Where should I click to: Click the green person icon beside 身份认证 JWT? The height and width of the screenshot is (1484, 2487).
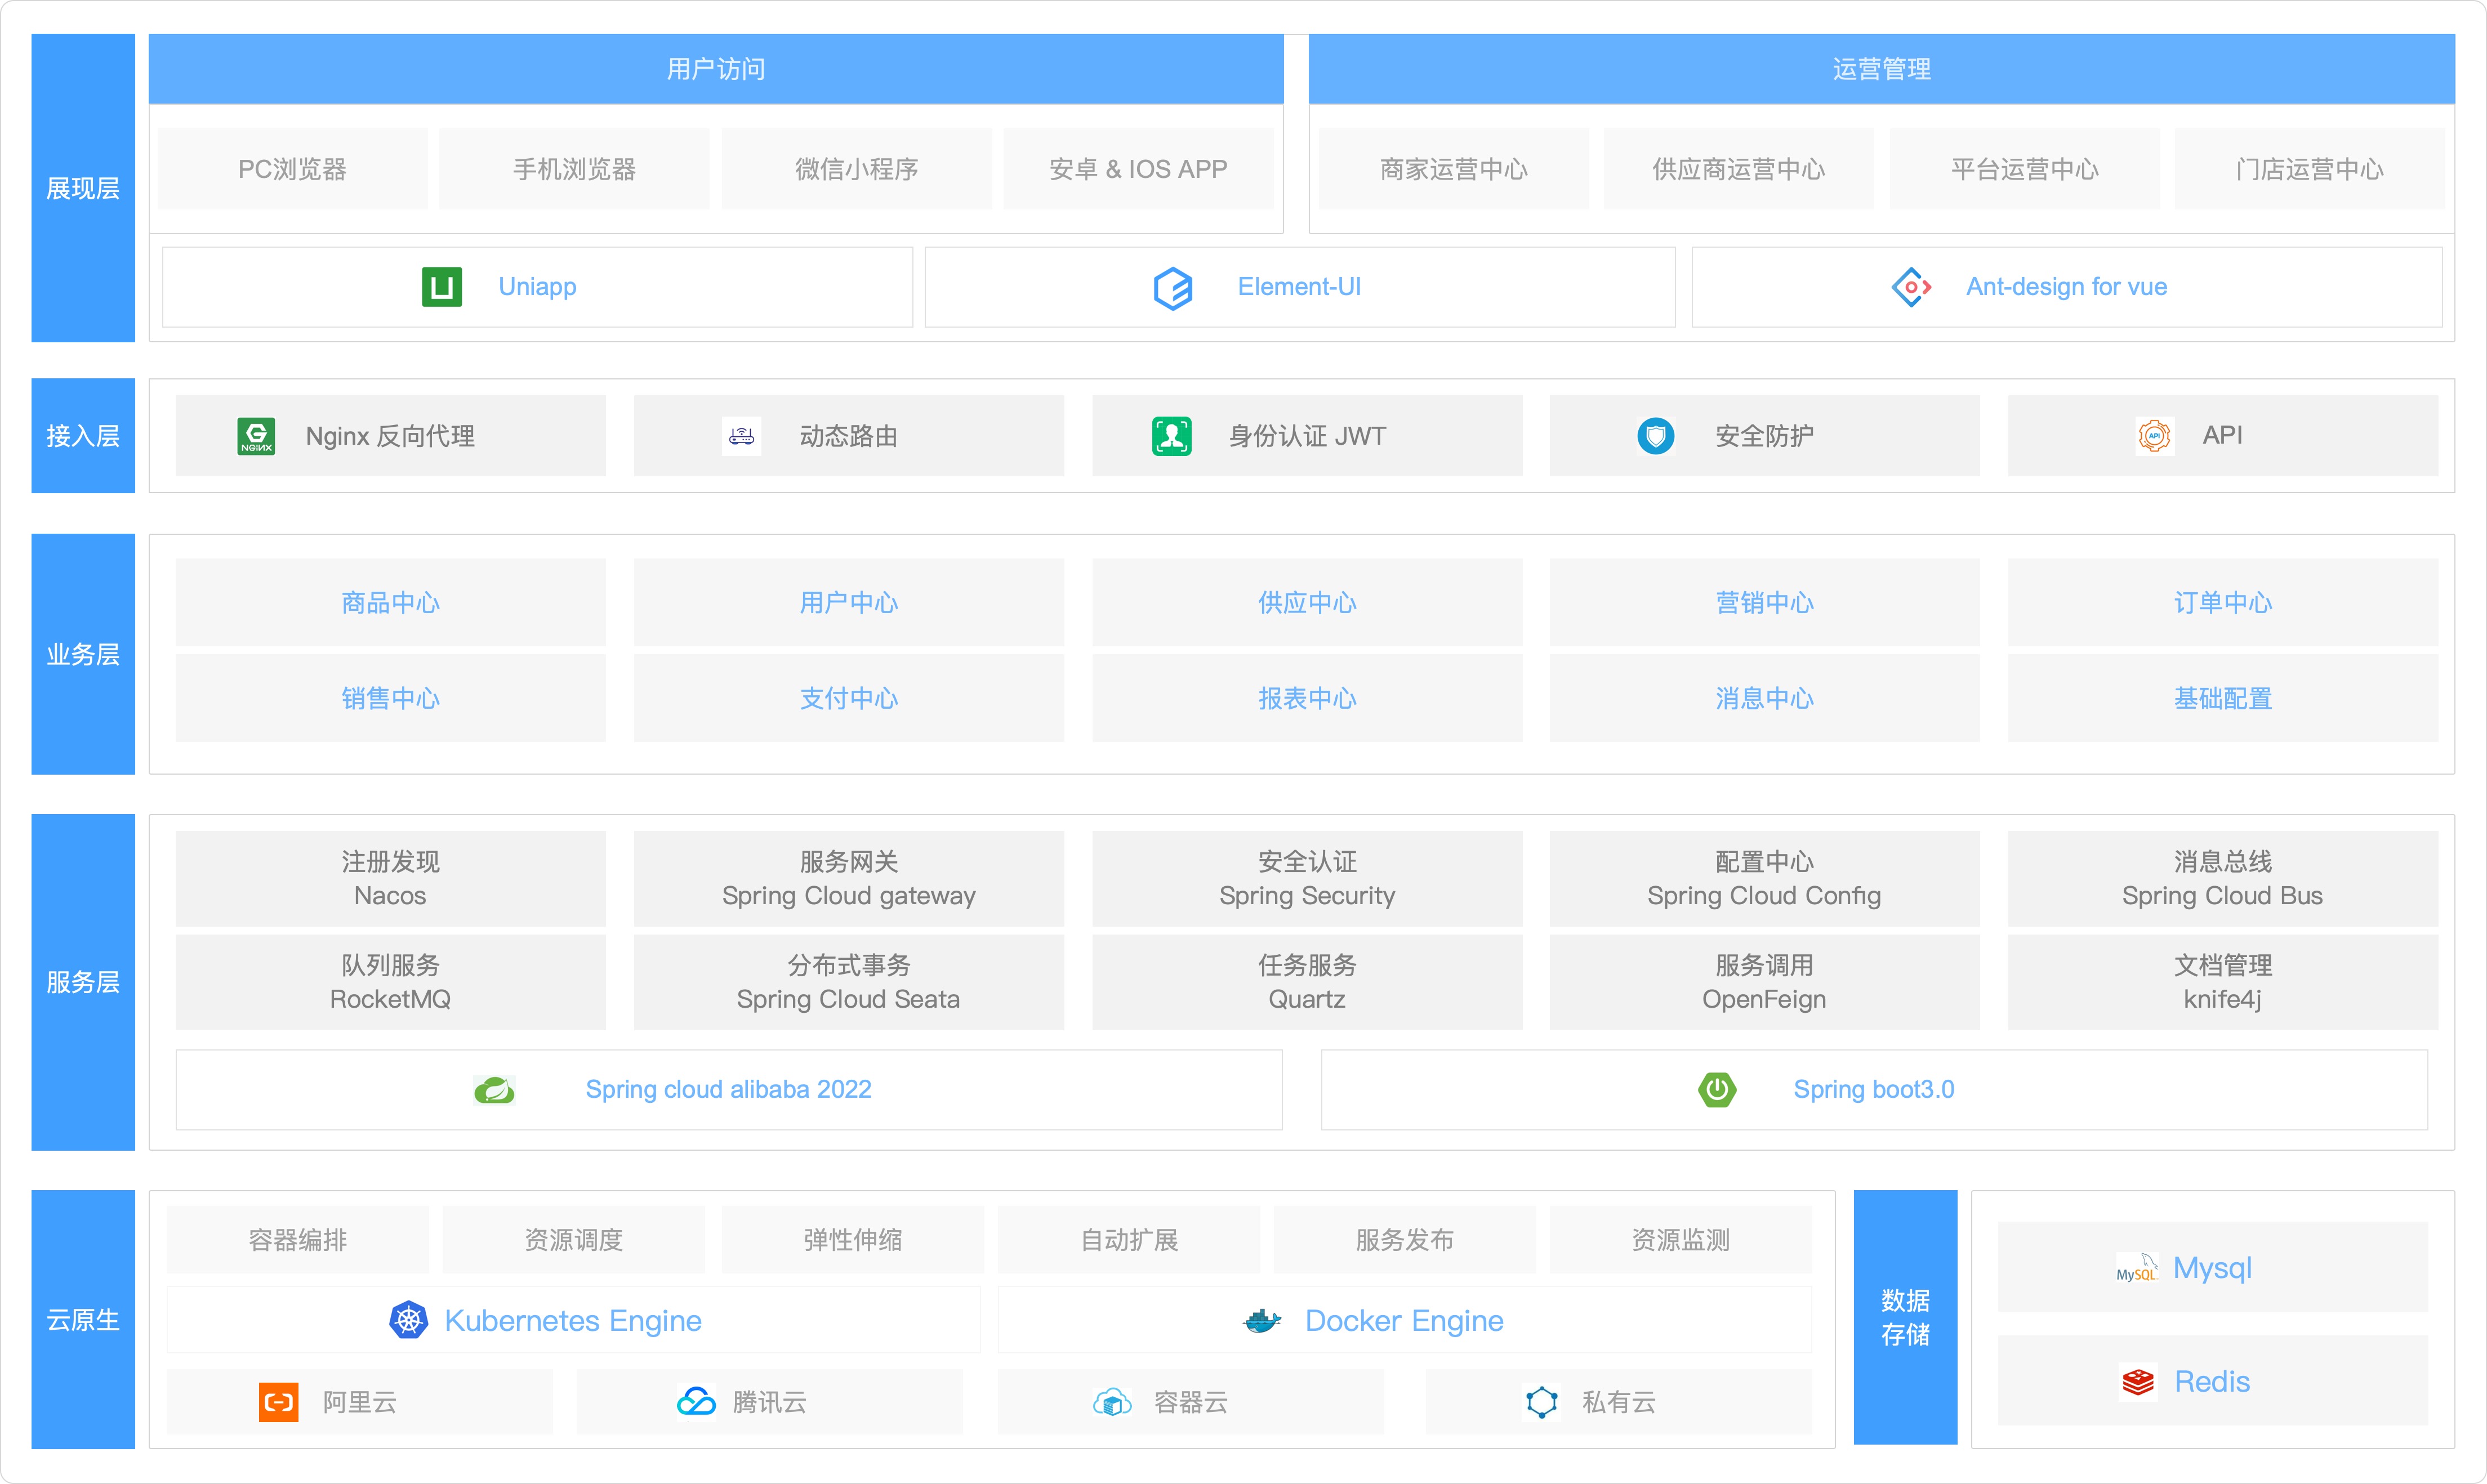(1171, 436)
